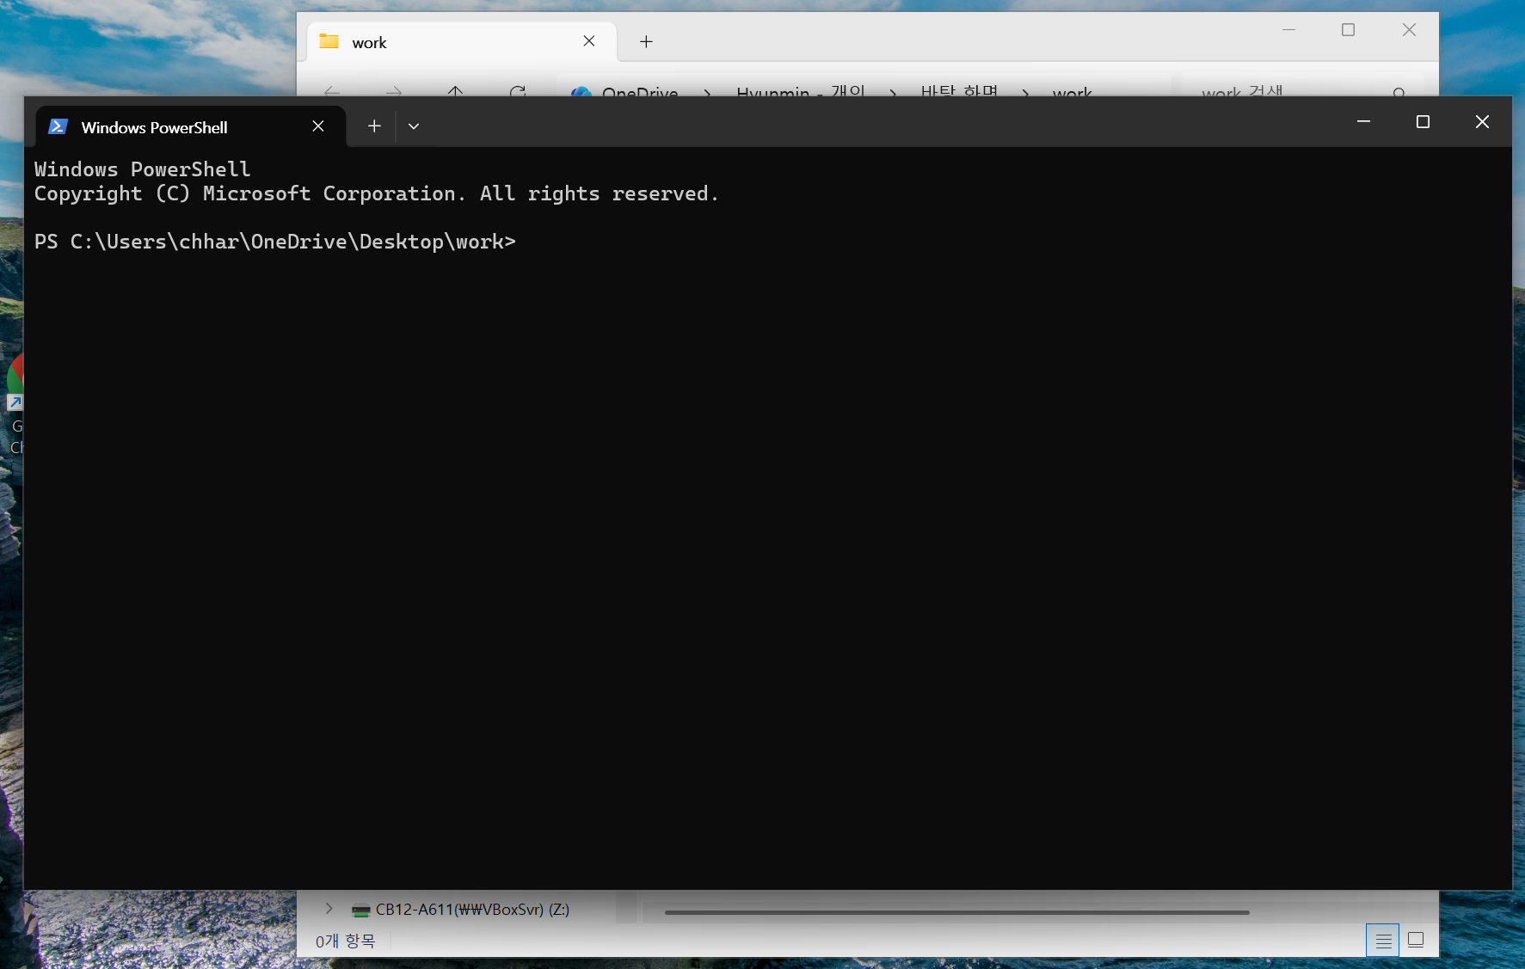
Task: Close the File Explorer window
Action: pyautogui.click(x=1409, y=30)
